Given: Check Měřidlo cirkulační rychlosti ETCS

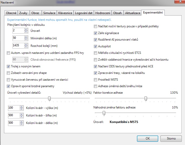Looking at the screenshot, I should [x=95, y=53].
